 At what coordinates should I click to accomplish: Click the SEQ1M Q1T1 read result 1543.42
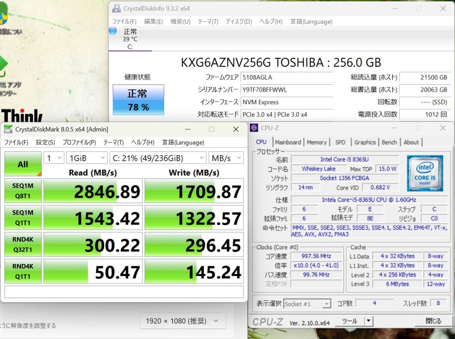[93, 218]
